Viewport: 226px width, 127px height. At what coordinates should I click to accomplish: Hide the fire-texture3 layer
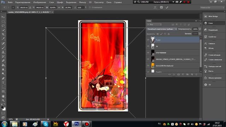coord(148,66)
